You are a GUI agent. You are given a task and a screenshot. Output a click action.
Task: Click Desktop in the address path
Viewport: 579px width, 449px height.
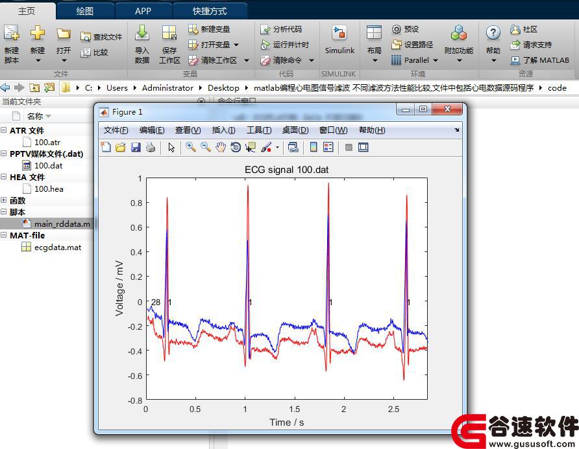[223, 87]
